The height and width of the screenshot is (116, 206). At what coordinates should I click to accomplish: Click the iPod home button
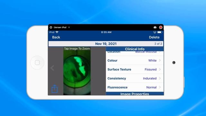click(x=37, y=63)
